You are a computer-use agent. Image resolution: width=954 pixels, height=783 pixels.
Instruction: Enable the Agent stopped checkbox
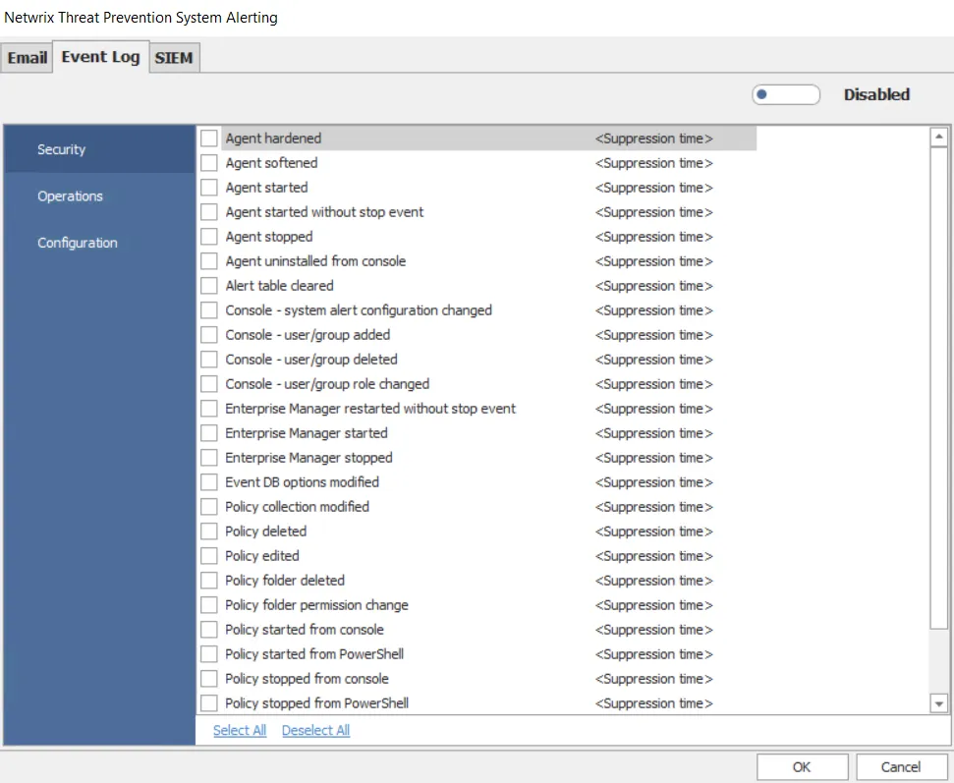coord(208,237)
